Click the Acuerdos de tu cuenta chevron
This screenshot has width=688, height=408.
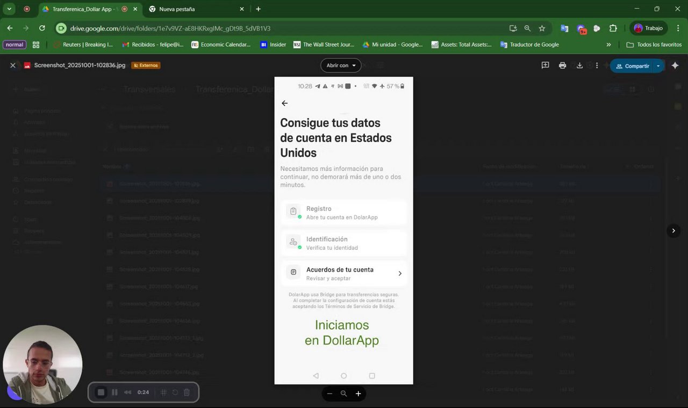click(400, 273)
